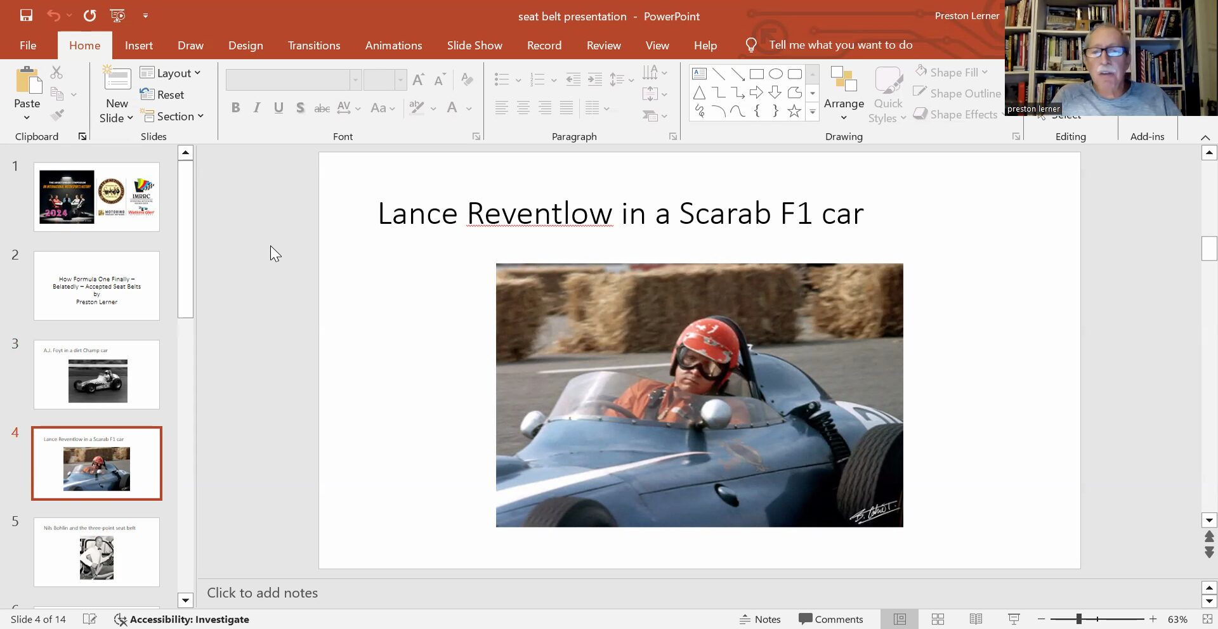1218x629 pixels.
Task: Open Reading View from status bar
Action: pyautogui.click(x=976, y=619)
